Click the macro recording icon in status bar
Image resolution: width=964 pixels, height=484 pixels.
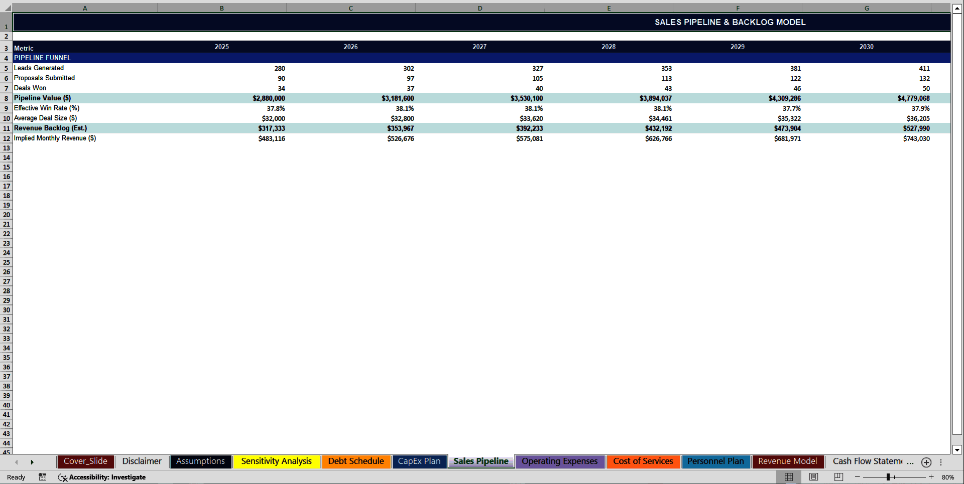tap(43, 477)
